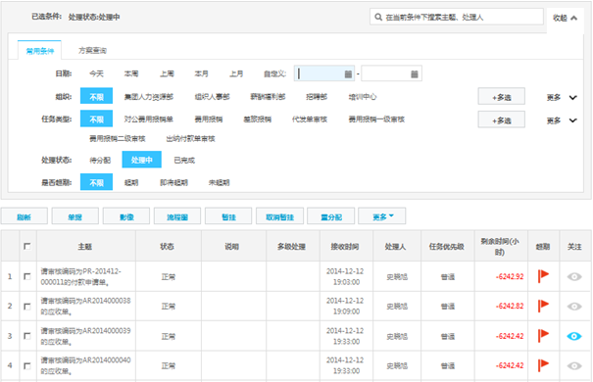Click the 重分配 toolbar button
Screen dimensions: 593x382
[x=331, y=216]
